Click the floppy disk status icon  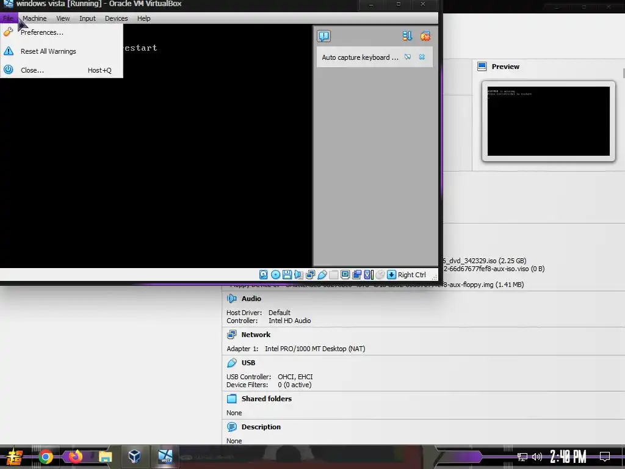(x=287, y=275)
